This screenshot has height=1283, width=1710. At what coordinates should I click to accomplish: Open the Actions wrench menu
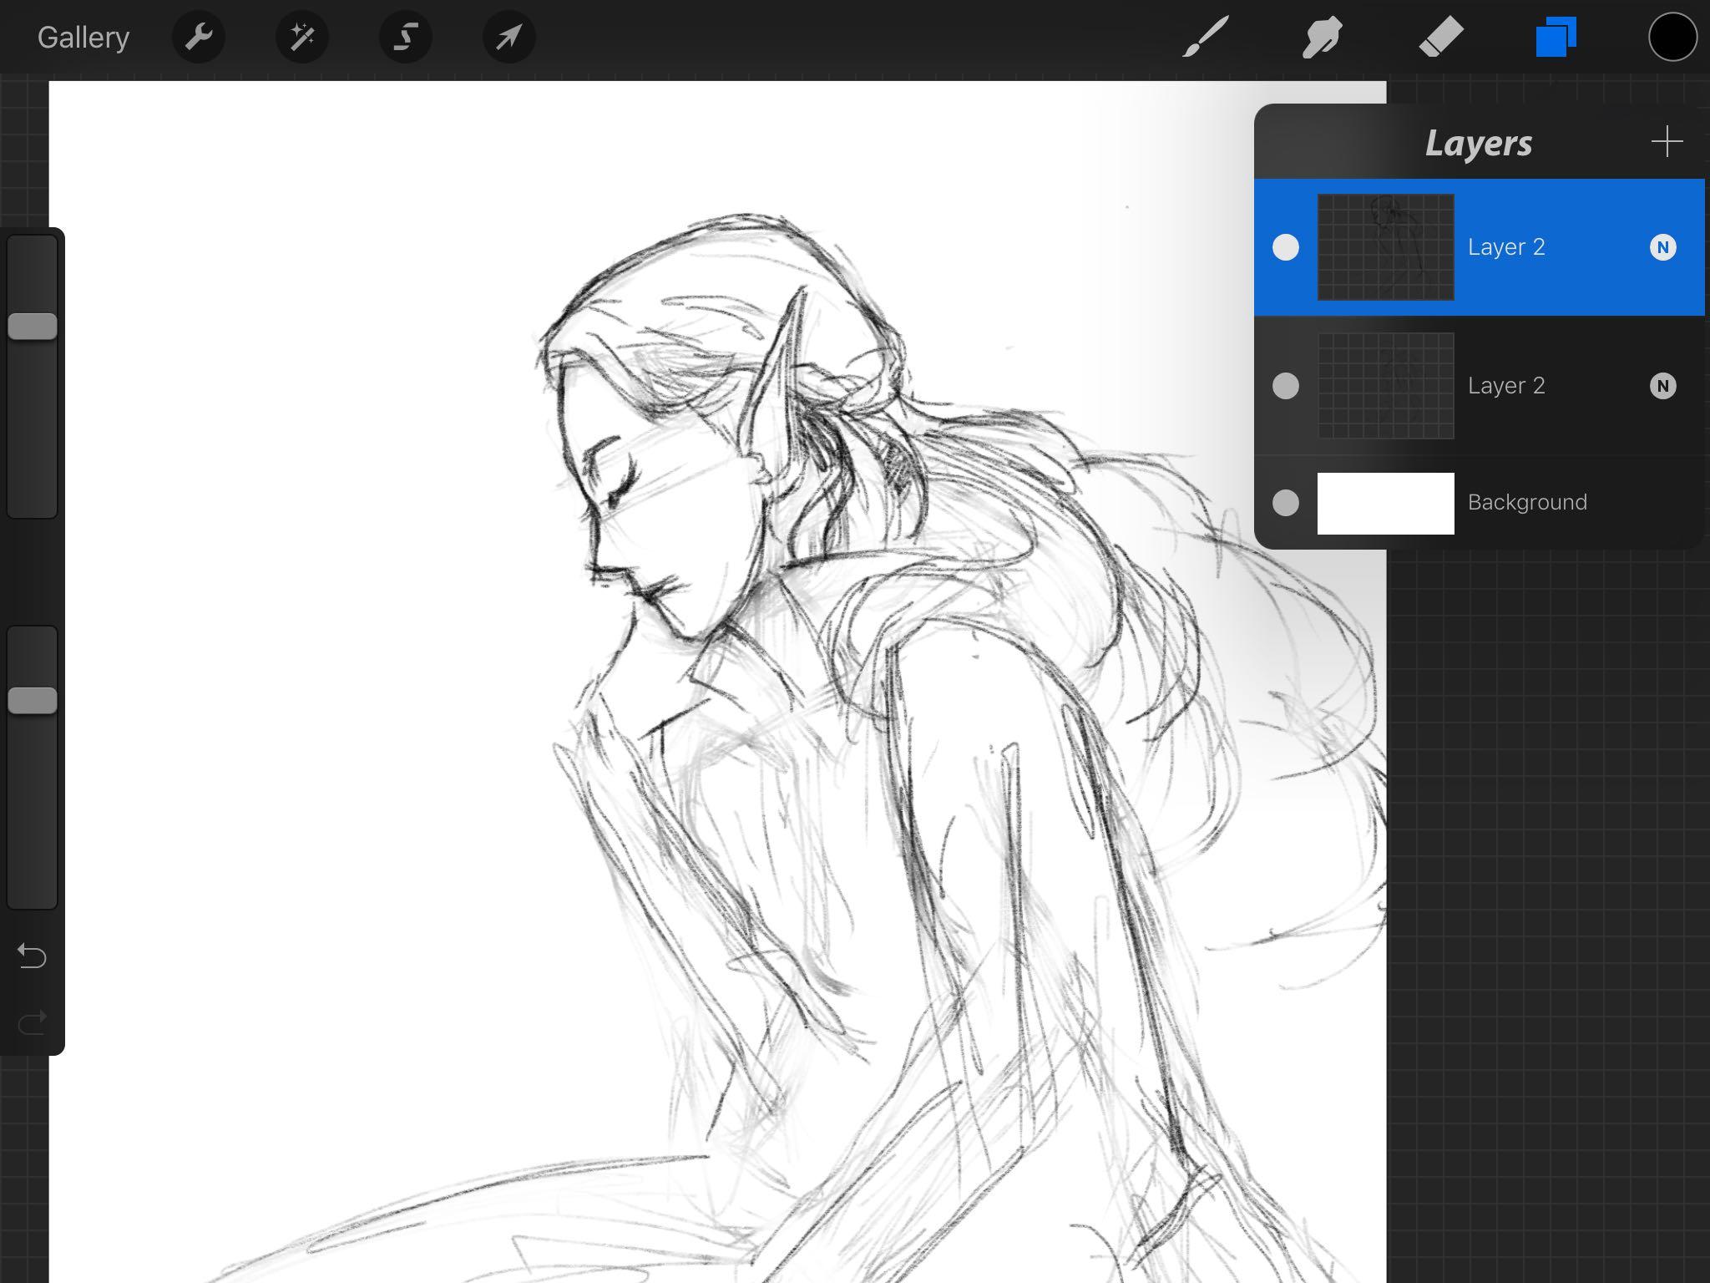coord(199,38)
